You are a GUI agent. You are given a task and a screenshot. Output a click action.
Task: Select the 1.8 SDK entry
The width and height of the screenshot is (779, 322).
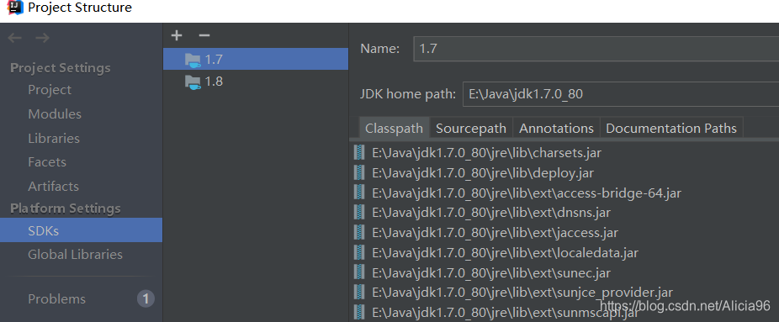(x=256, y=81)
